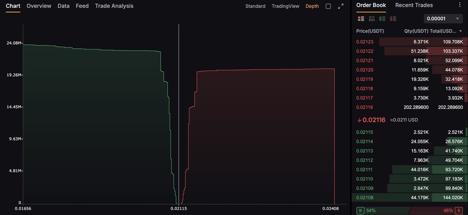Viewport: 468px width, 215px height.
Task: Click the 0.02408 axis label
Action: pyautogui.click(x=330, y=209)
